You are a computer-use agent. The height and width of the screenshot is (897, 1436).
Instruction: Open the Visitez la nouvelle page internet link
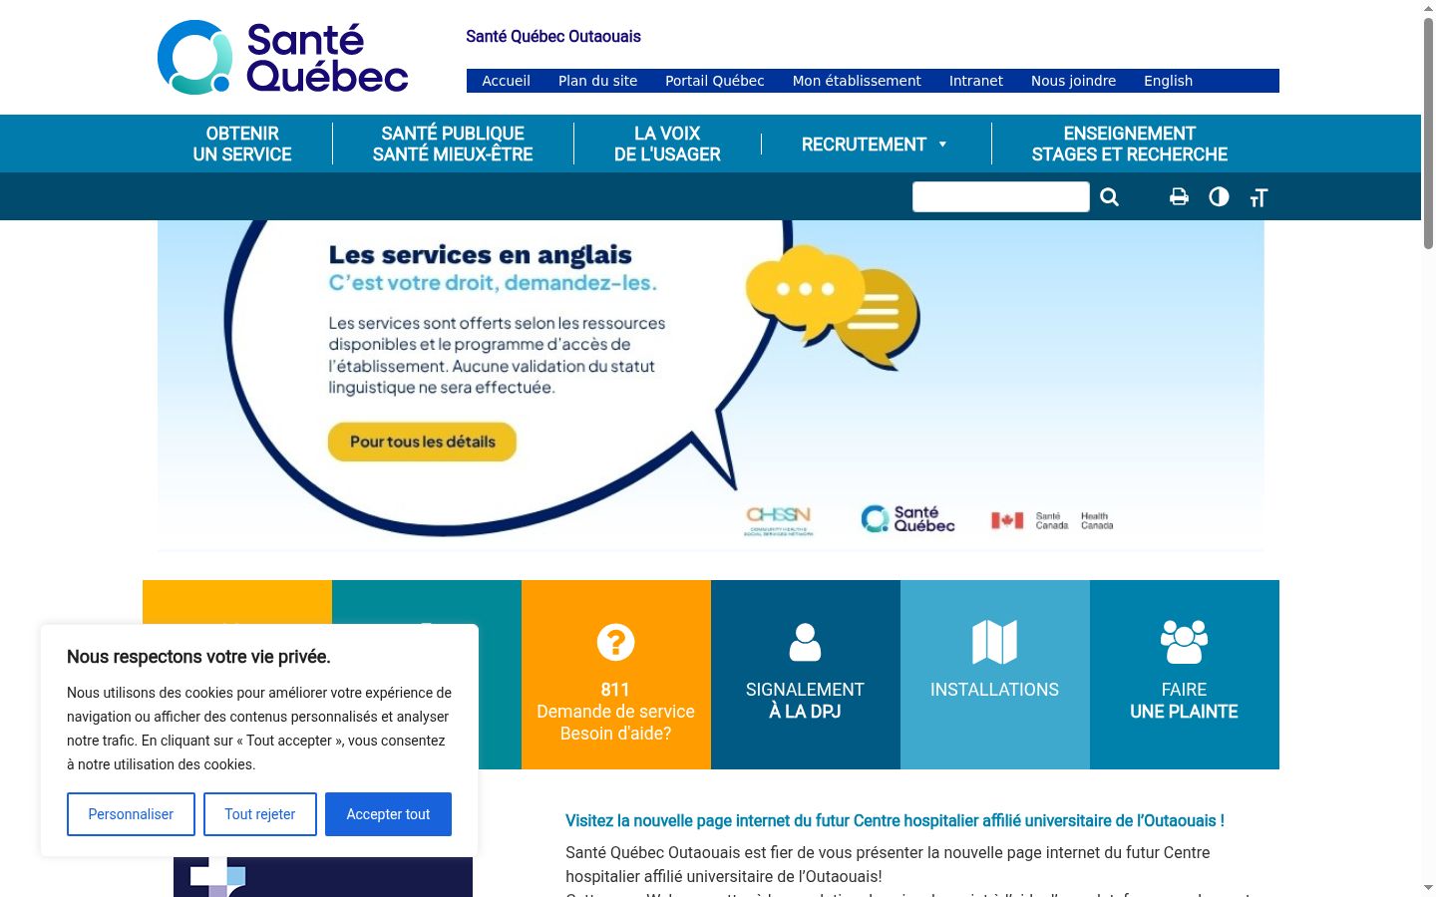coord(895,820)
